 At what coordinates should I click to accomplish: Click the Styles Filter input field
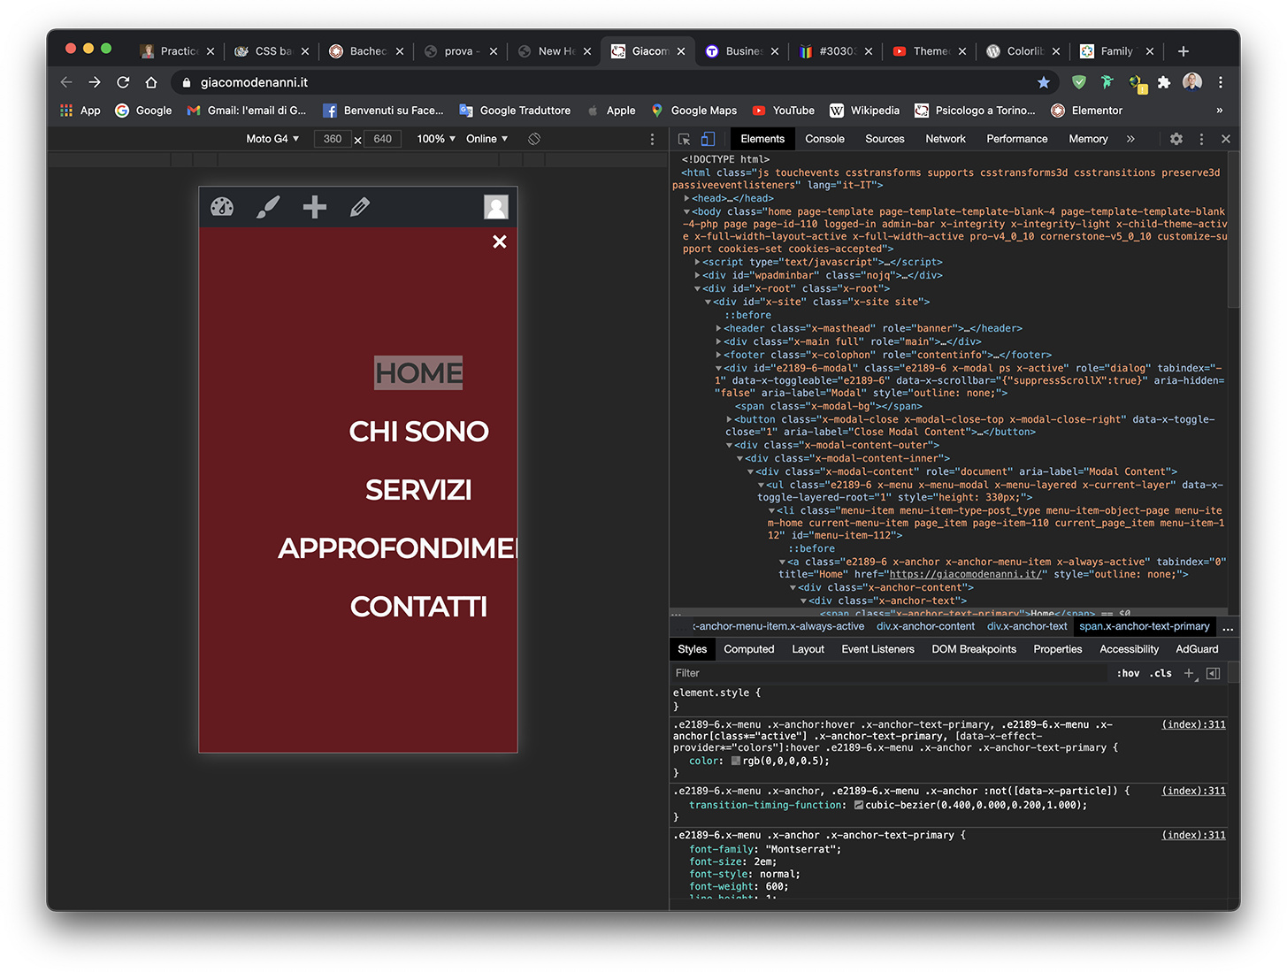[889, 674]
